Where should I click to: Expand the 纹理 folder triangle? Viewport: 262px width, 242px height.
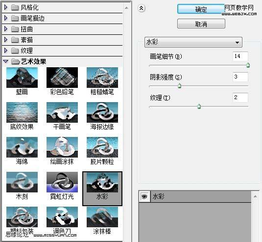coord(6,51)
